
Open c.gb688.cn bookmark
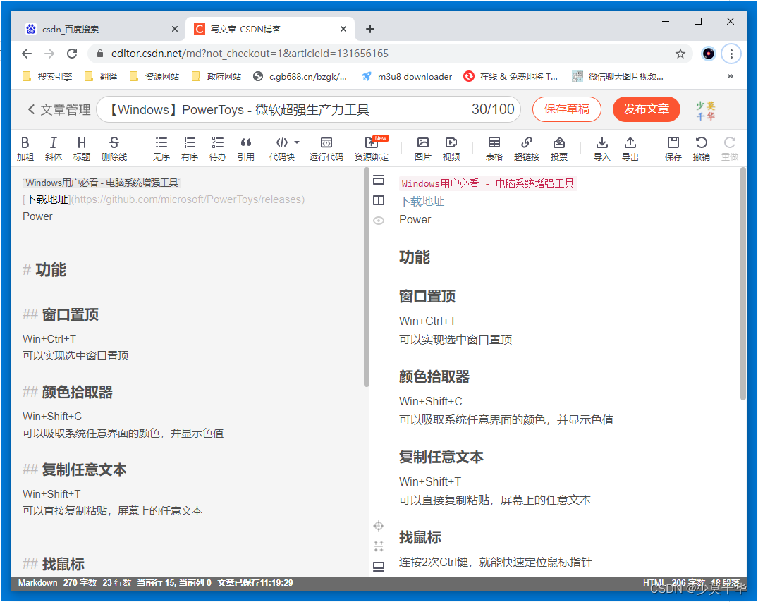tap(300, 76)
